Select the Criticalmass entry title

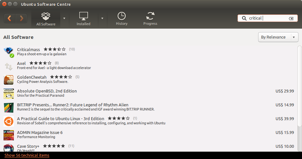tap(28, 49)
